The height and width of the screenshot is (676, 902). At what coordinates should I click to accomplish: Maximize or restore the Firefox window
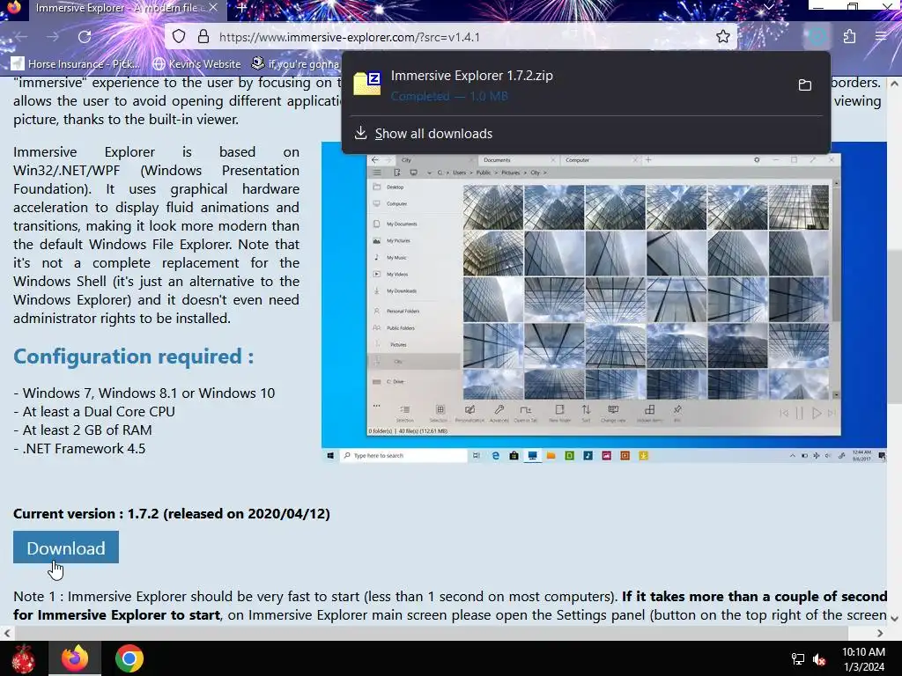(853, 6)
